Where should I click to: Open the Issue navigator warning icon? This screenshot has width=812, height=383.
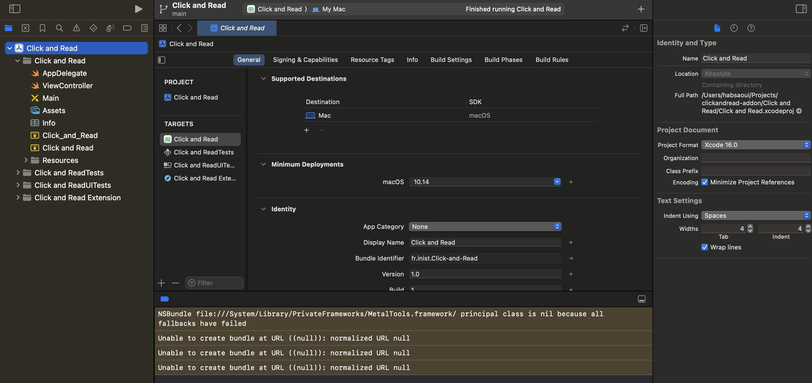pyautogui.click(x=76, y=28)
